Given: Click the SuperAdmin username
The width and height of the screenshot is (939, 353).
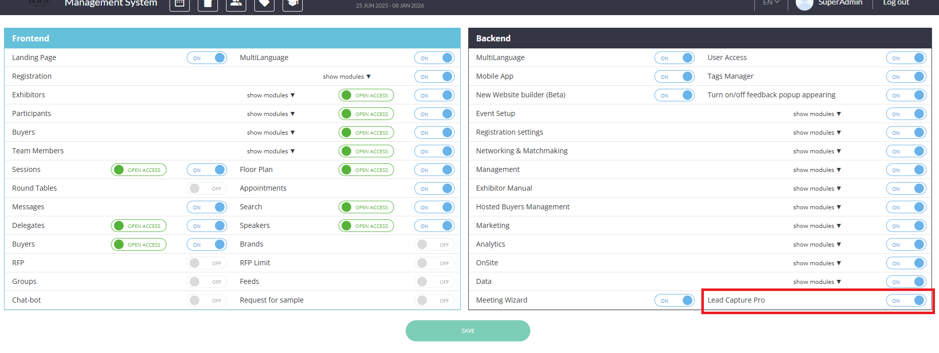Looking at the screenshot, I should click(840, 3).
